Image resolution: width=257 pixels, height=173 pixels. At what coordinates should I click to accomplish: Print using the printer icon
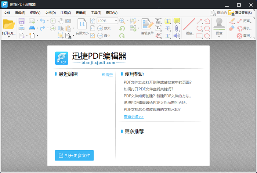pos(21,28)
